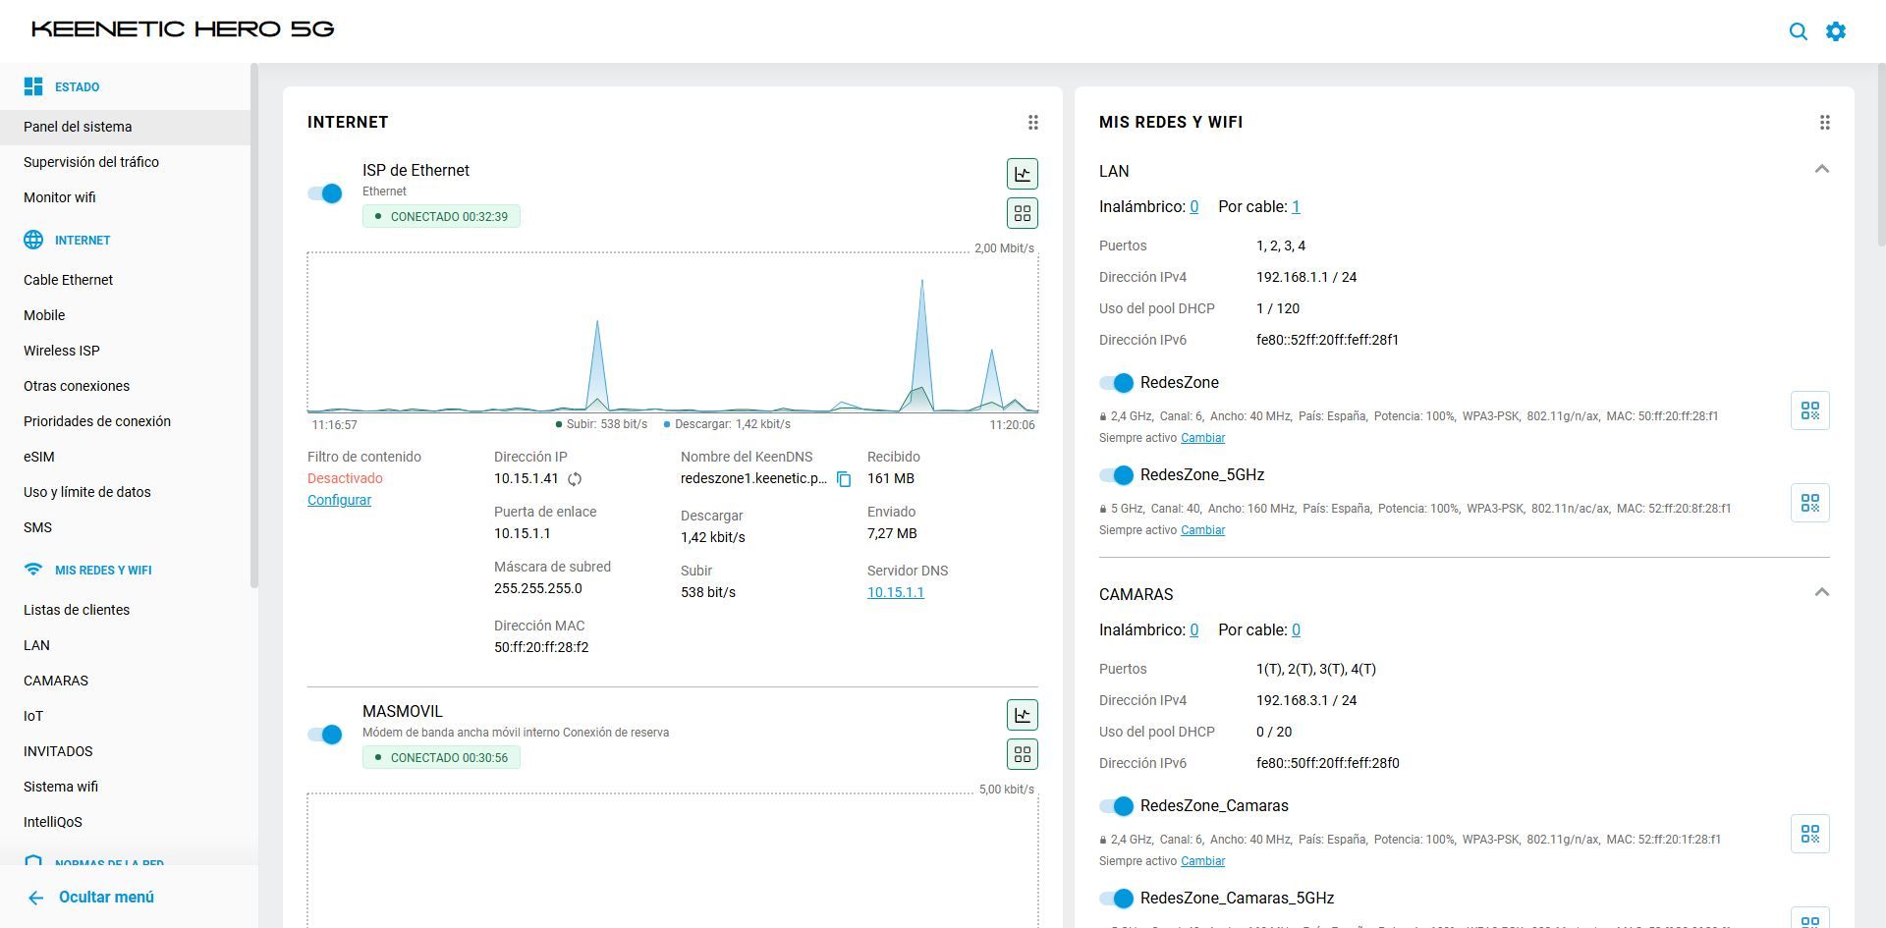Open Prioridades de conexión menu item
The image size is (1886, 928).
(97, 421)
